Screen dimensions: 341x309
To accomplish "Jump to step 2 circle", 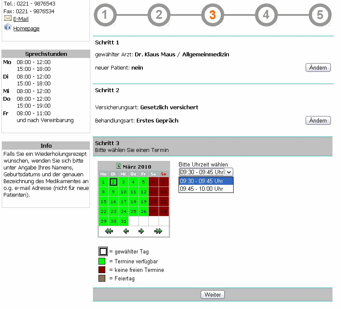I will tap(159, 15).
